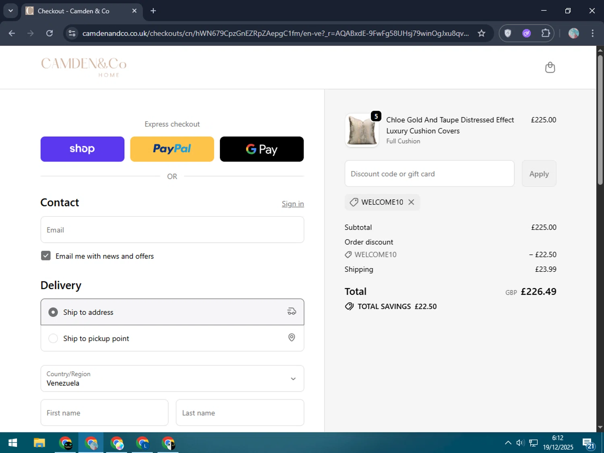Click the cushion product thumbnail
The width and height of the screenshot is (604, 453).
(x=362, y=130)
